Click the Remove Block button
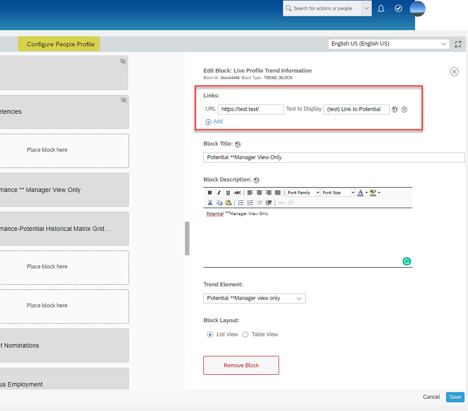This screenshot has width=468, height=411. 241,366
